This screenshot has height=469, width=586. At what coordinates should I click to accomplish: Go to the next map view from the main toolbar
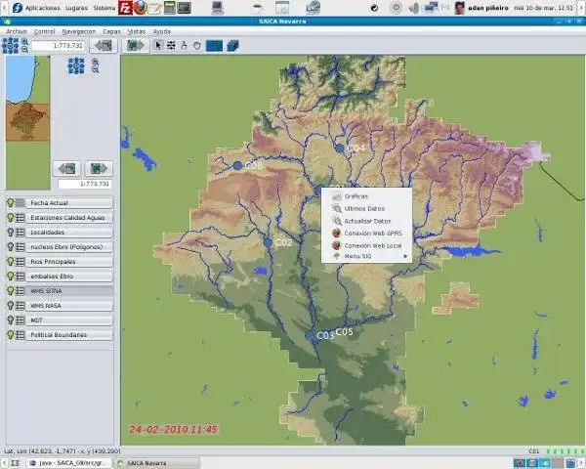136,46
